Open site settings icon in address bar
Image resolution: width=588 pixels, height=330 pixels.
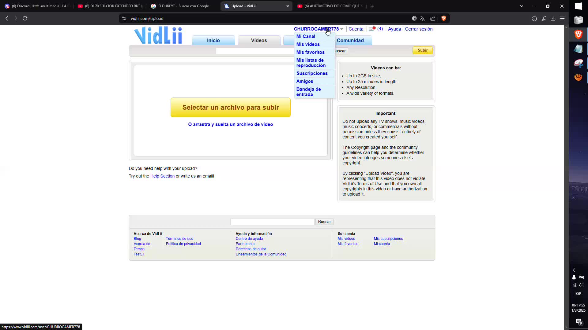[x=124, y=18]
